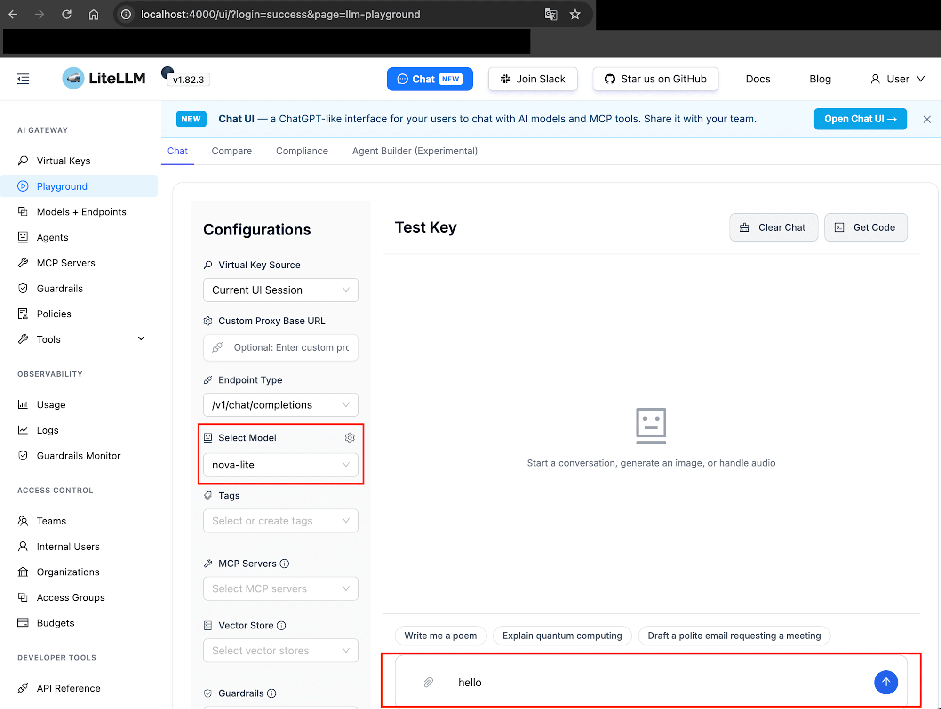Focus the Custom Proxy Base URL field
Image resolution: width=941 pixels, height=709 pixels.
click(x=281, y=347)
